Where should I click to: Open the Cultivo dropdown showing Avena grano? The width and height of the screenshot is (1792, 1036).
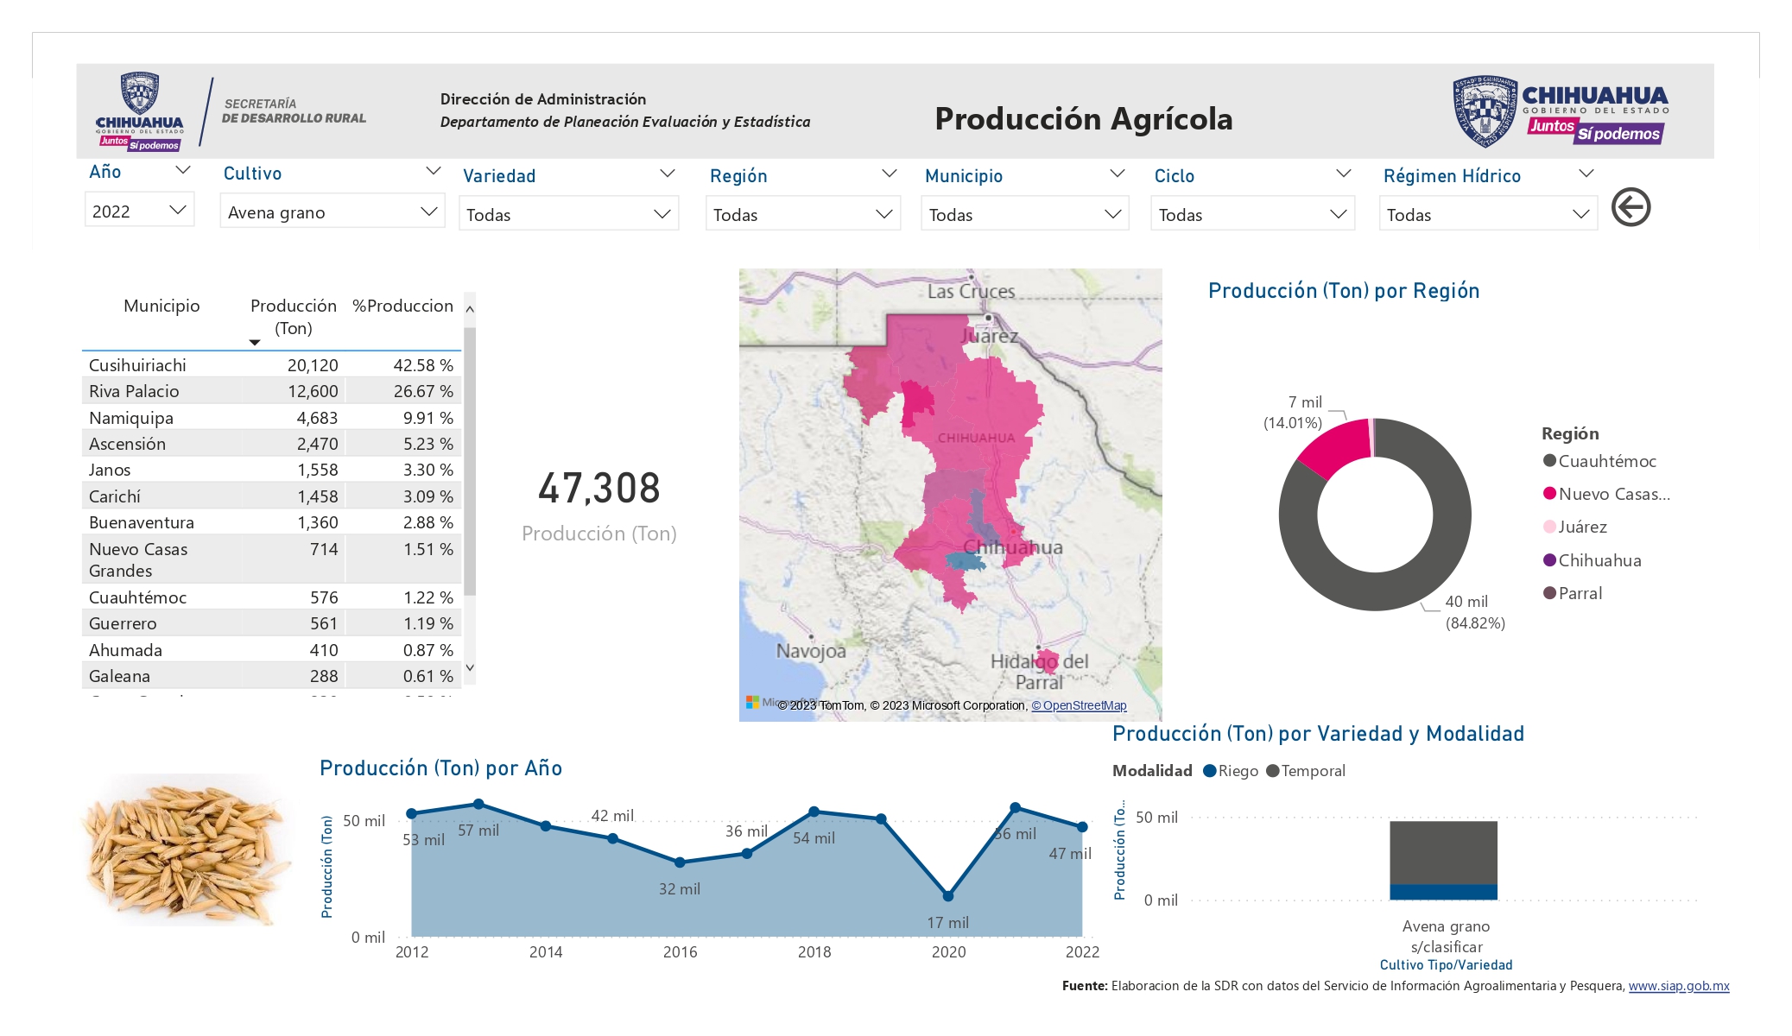tap(332, 212)
